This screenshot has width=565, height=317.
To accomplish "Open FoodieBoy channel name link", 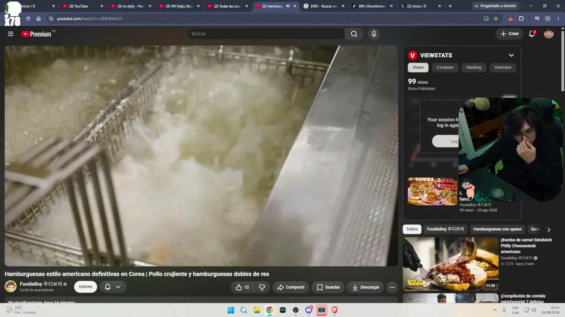I will (41, 284).
